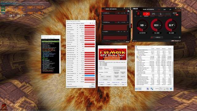Viewport: 197px width, 111px height.
Task: Open the Graphics Card tab in GPU-Z
Action: [x=69, y=23]
